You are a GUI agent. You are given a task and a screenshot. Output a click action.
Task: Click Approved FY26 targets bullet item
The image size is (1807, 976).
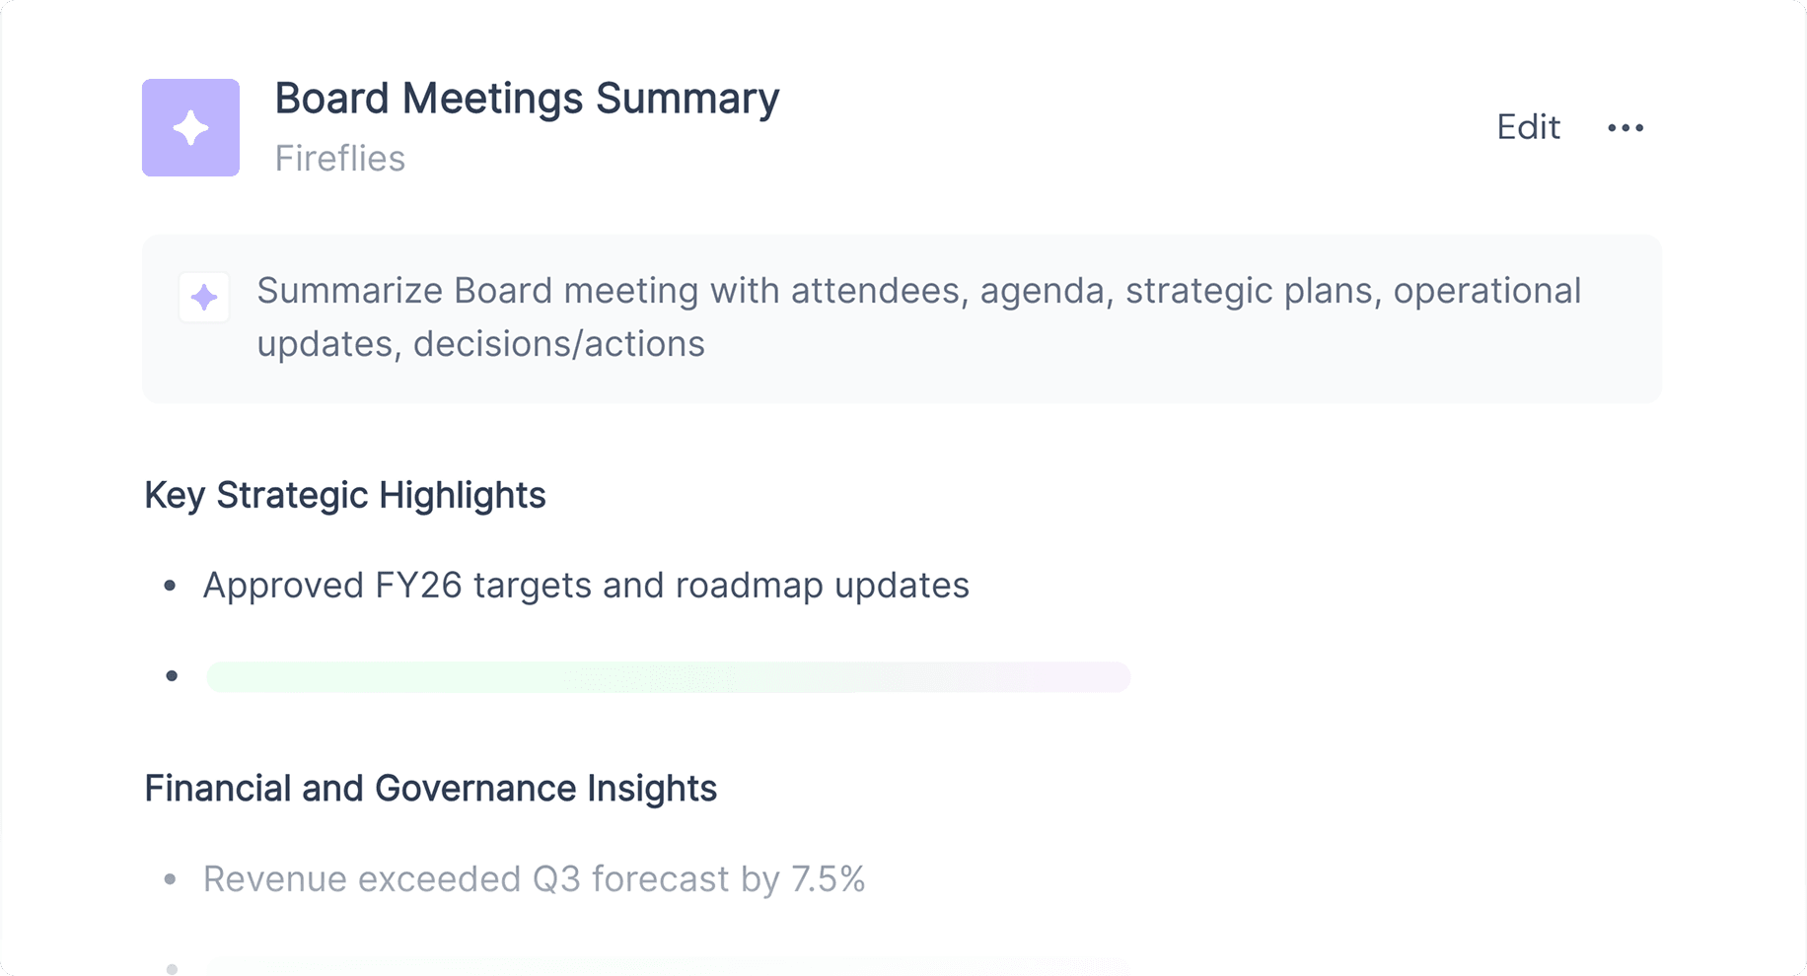coord(586,586)
